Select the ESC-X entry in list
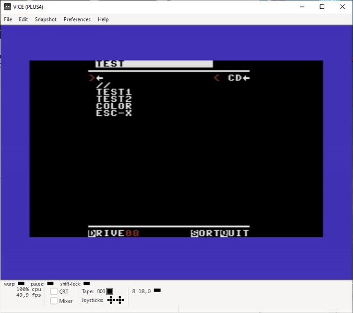Screen dimensions: 353x313 (114, 113)
